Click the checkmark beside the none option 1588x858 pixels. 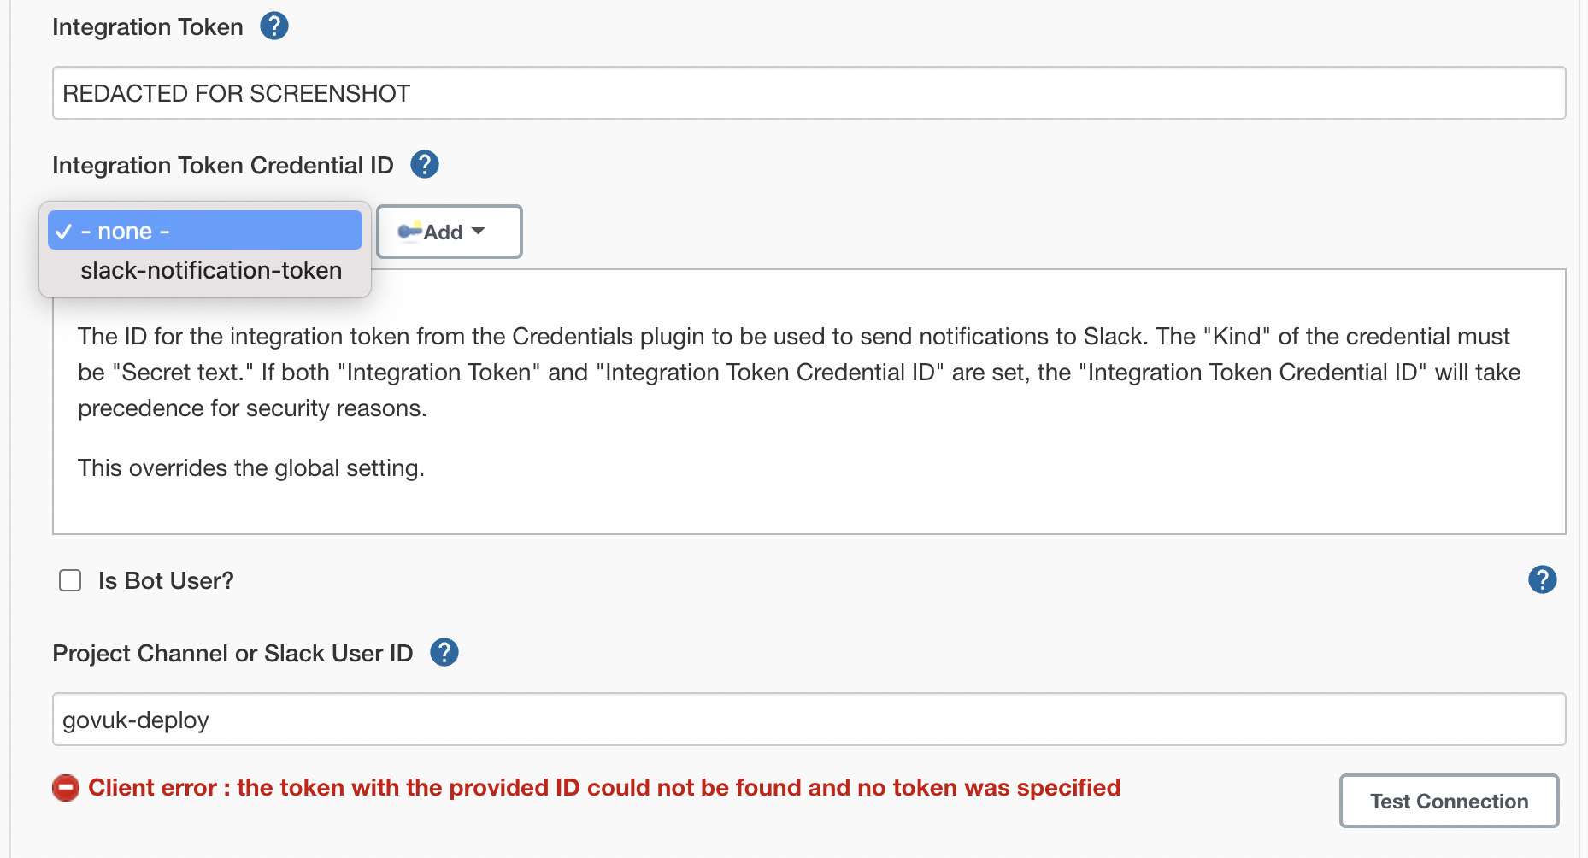(63, 230)
